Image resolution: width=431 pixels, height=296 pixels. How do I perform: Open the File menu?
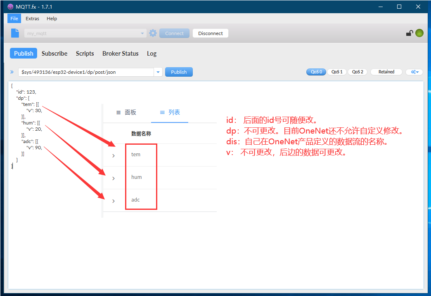tap(14, 19)
